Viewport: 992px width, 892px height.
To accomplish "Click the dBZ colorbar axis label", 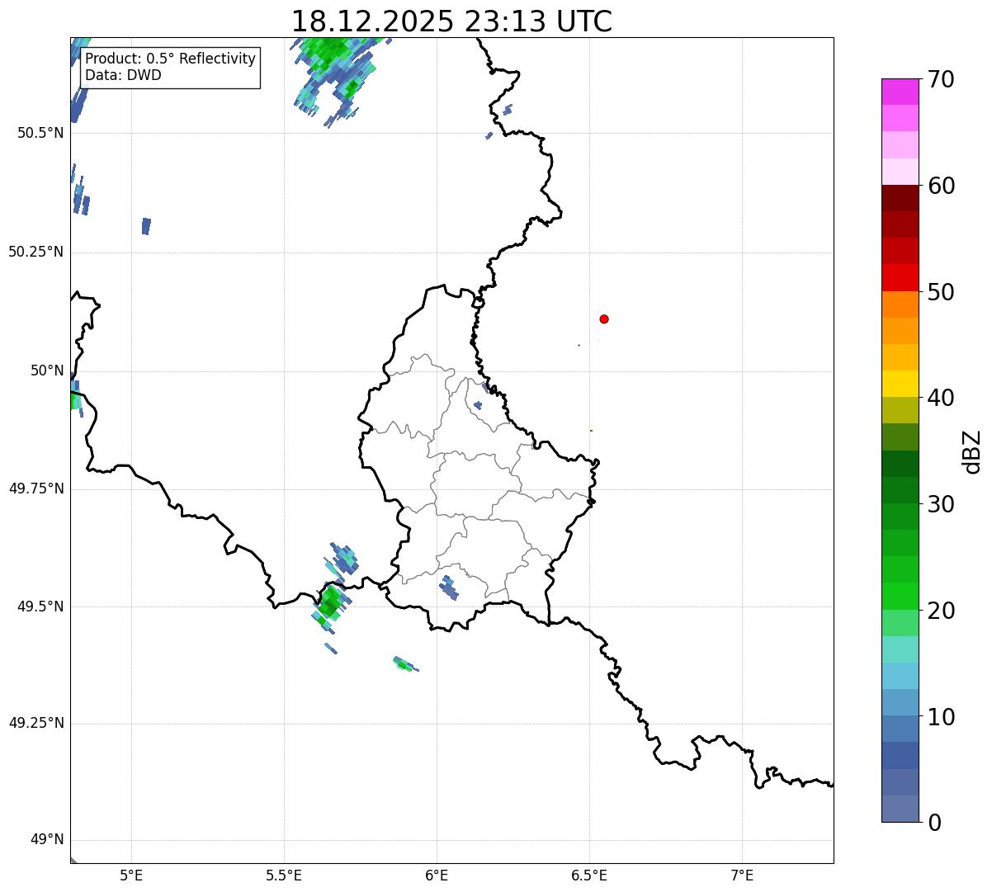I will pyautogui.click(x=972, y=451).
